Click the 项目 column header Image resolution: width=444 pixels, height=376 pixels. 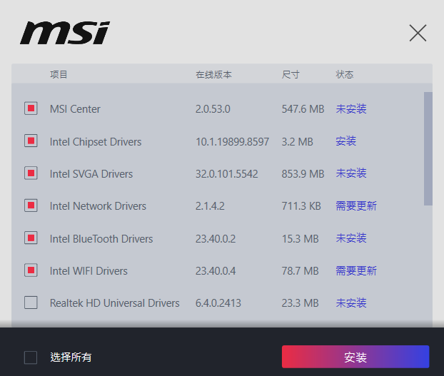59,74
